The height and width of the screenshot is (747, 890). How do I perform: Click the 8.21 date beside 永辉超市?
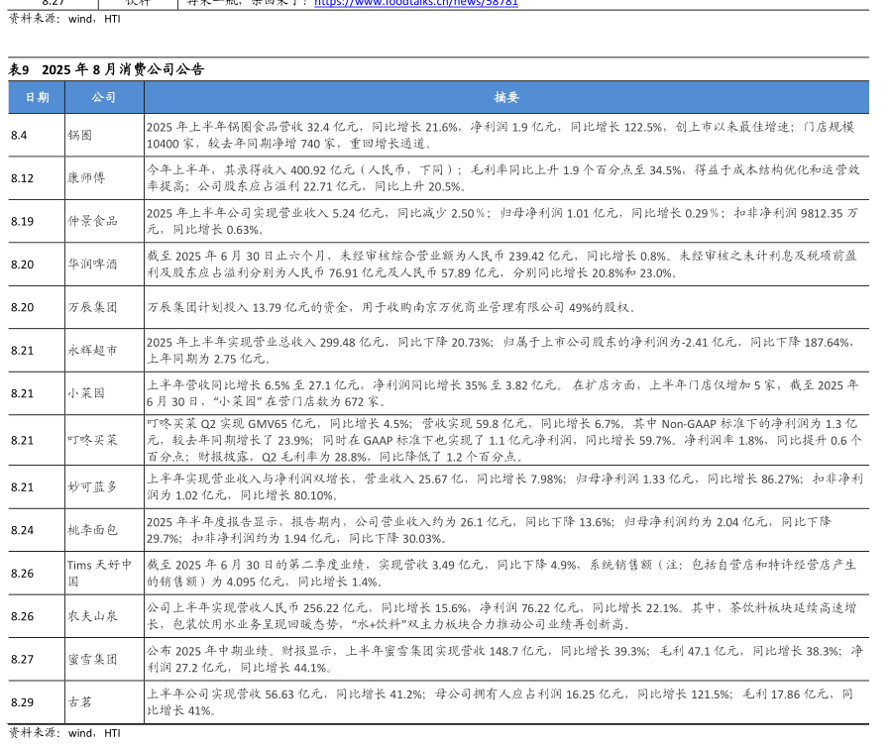point(22,351)
